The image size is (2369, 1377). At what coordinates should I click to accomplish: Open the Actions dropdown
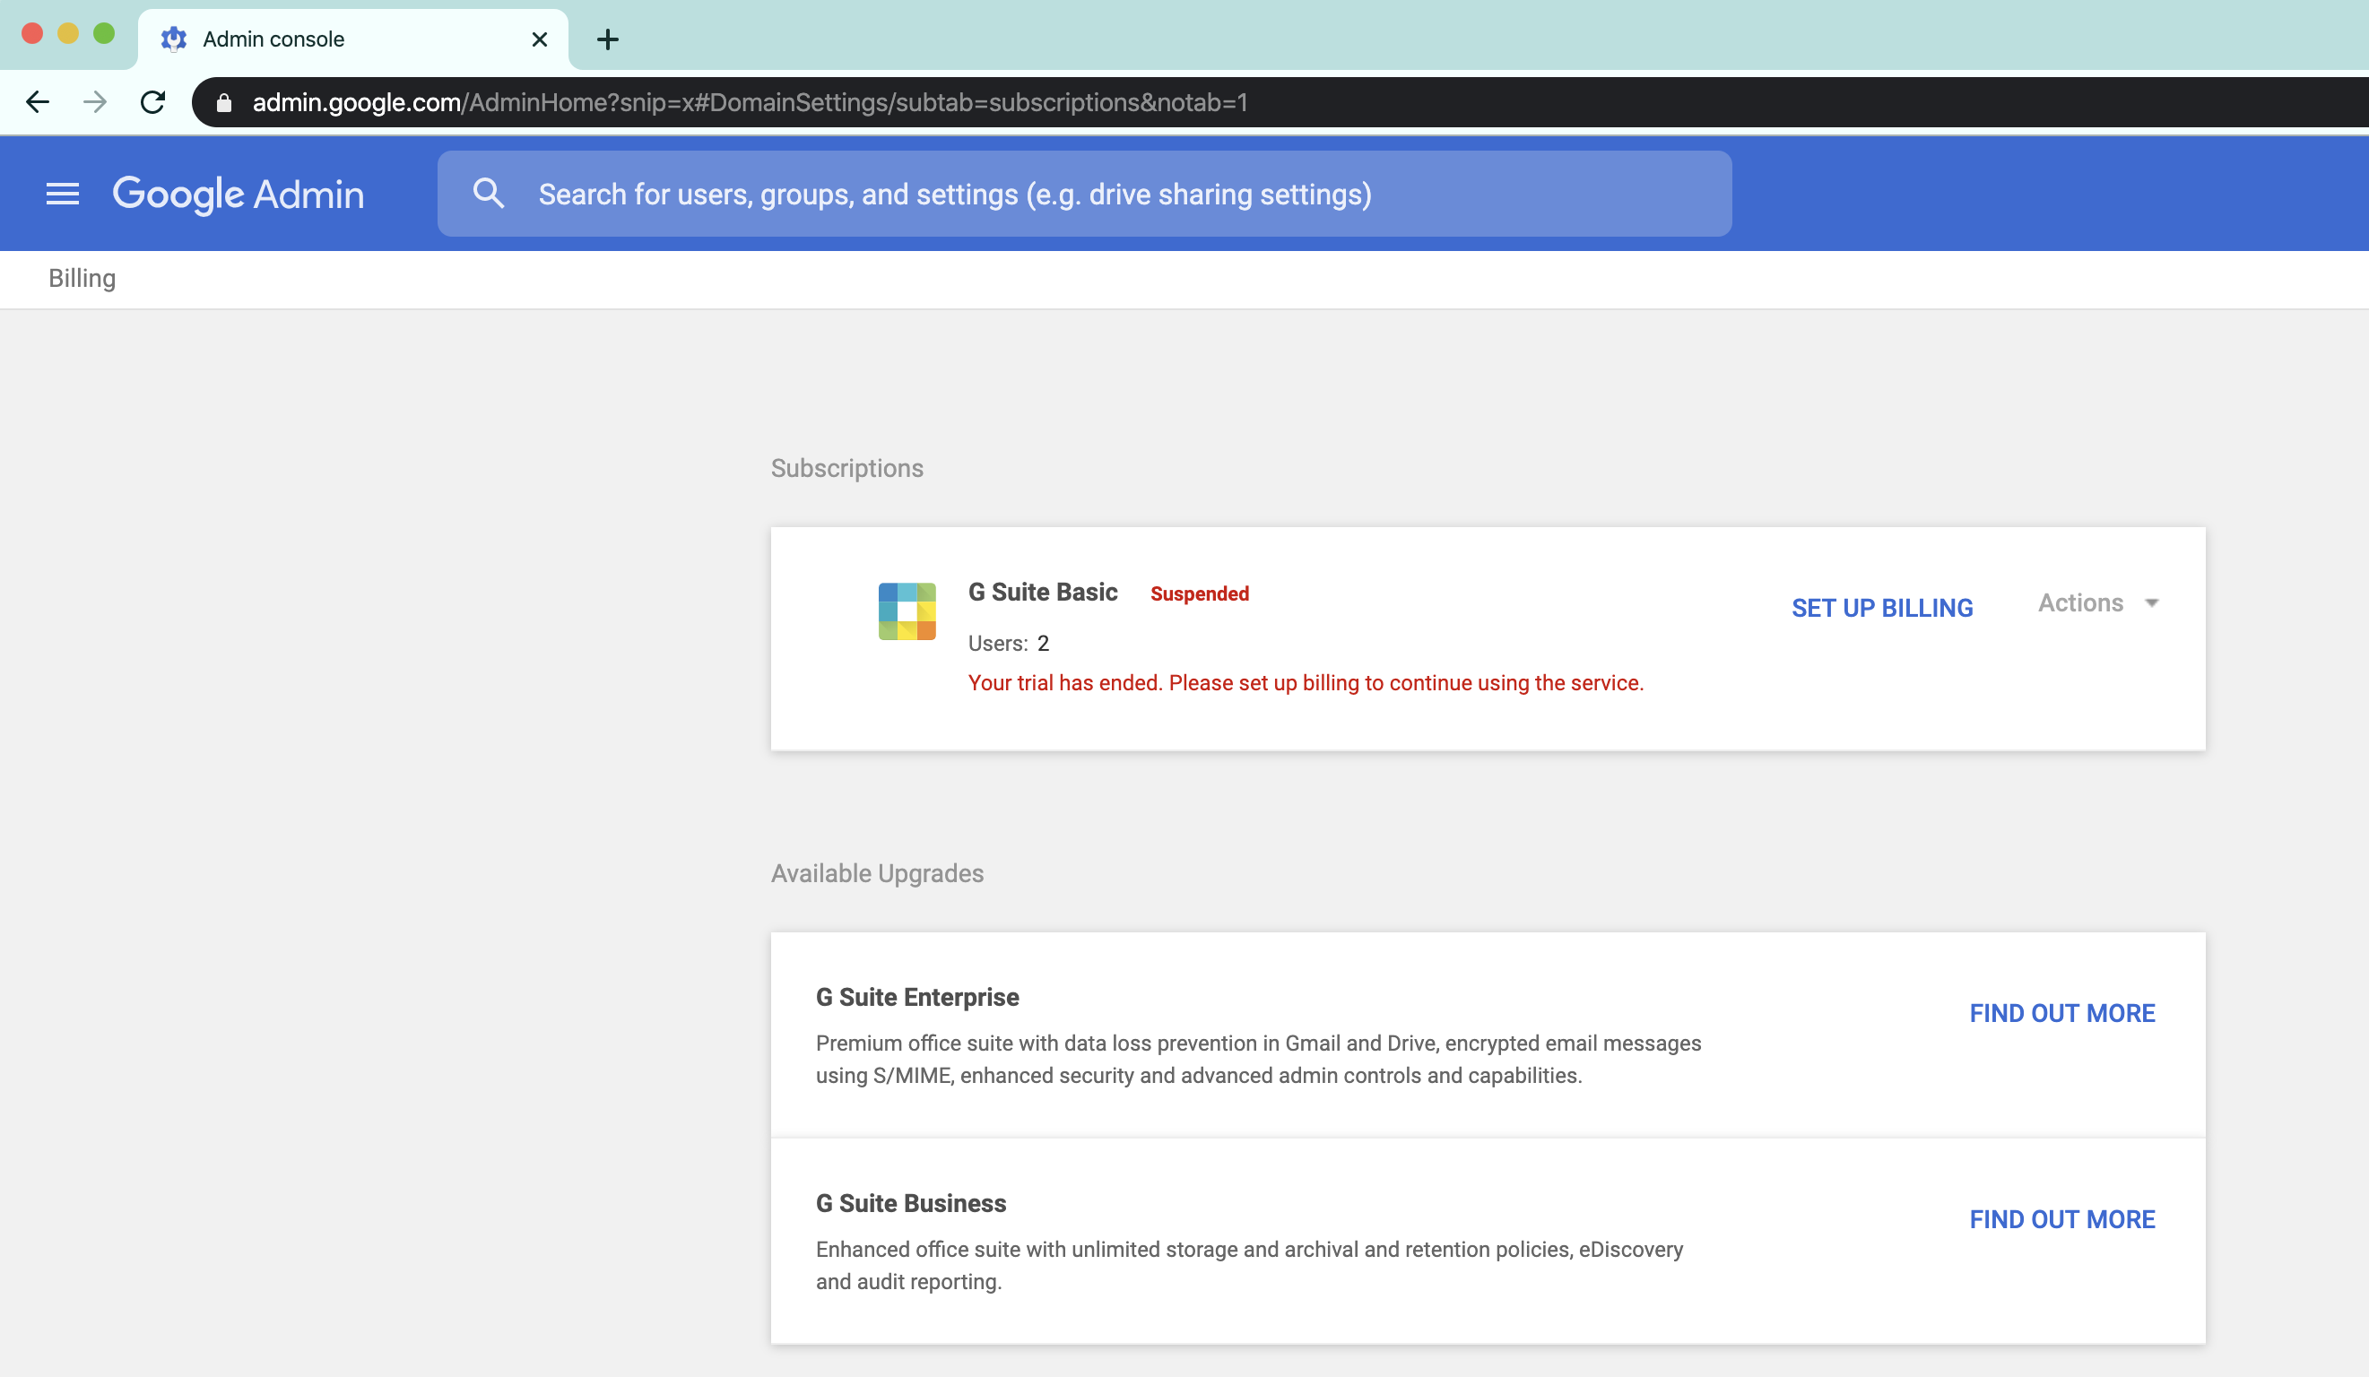2098,602
